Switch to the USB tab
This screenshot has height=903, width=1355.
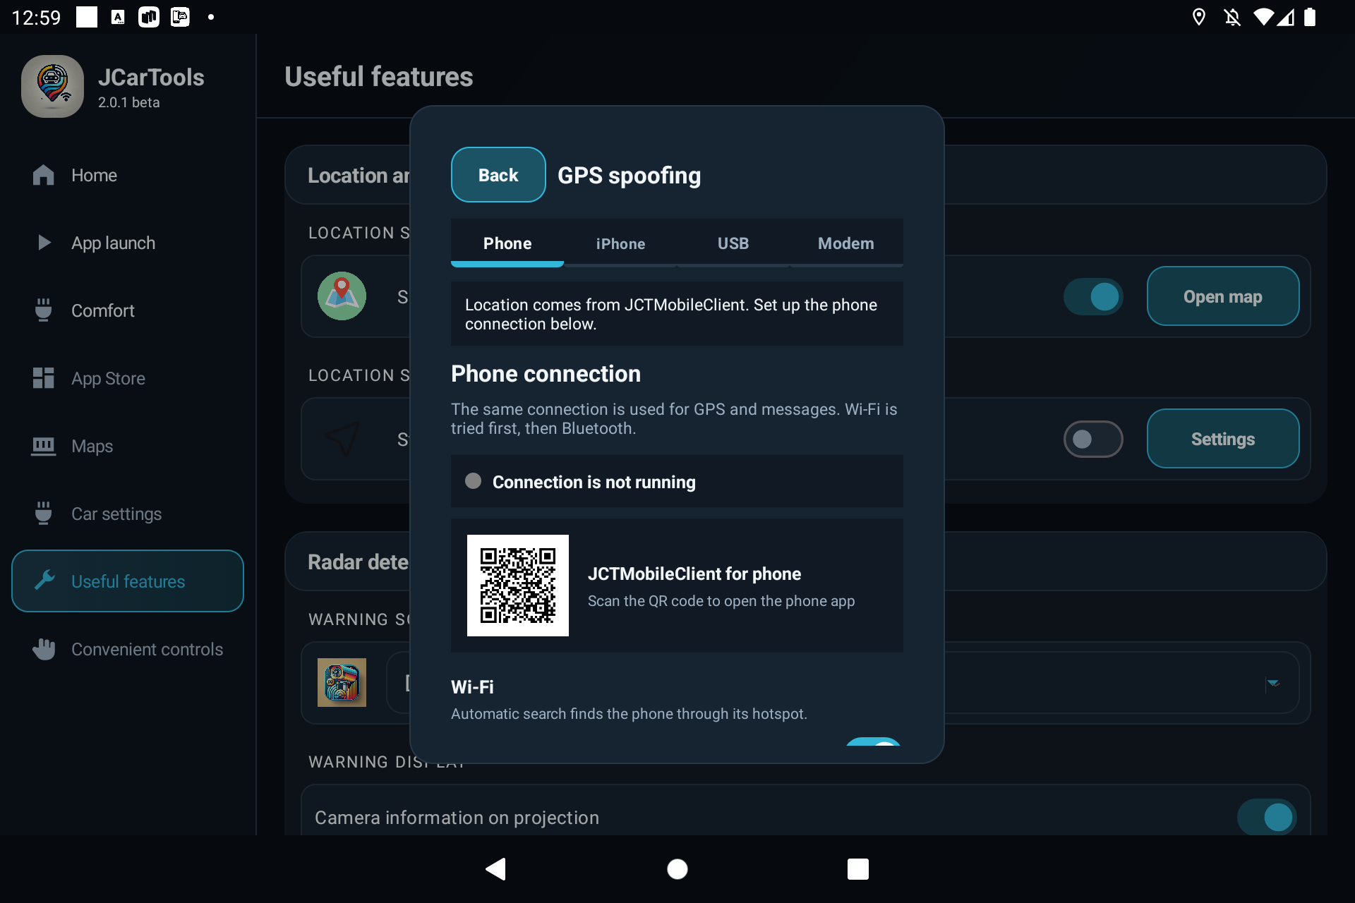coord(733,243)
